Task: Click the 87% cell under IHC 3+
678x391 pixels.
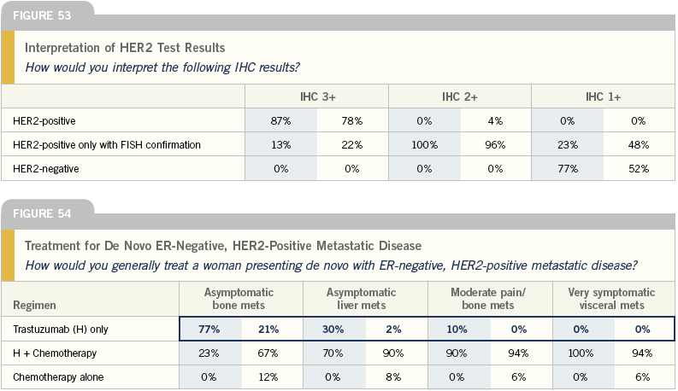Action: (281, 121)
